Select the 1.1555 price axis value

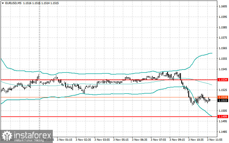[x=223, y=59]
